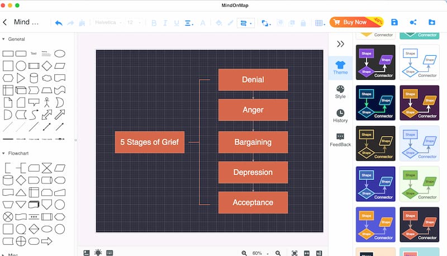Apply bold to the text
This screenshot has height=256, width=447.
pyautogui.click(x=154, y=23)
